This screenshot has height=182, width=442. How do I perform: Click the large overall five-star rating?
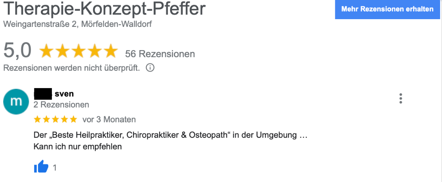(78, 52)
